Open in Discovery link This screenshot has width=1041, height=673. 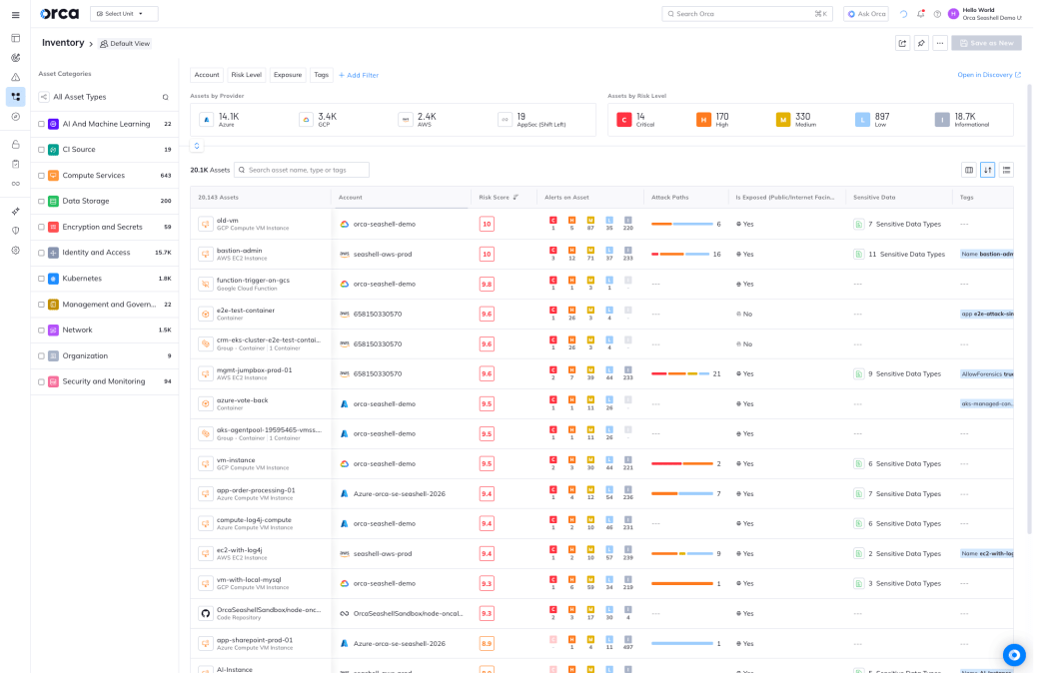click(x=989, y=75)
